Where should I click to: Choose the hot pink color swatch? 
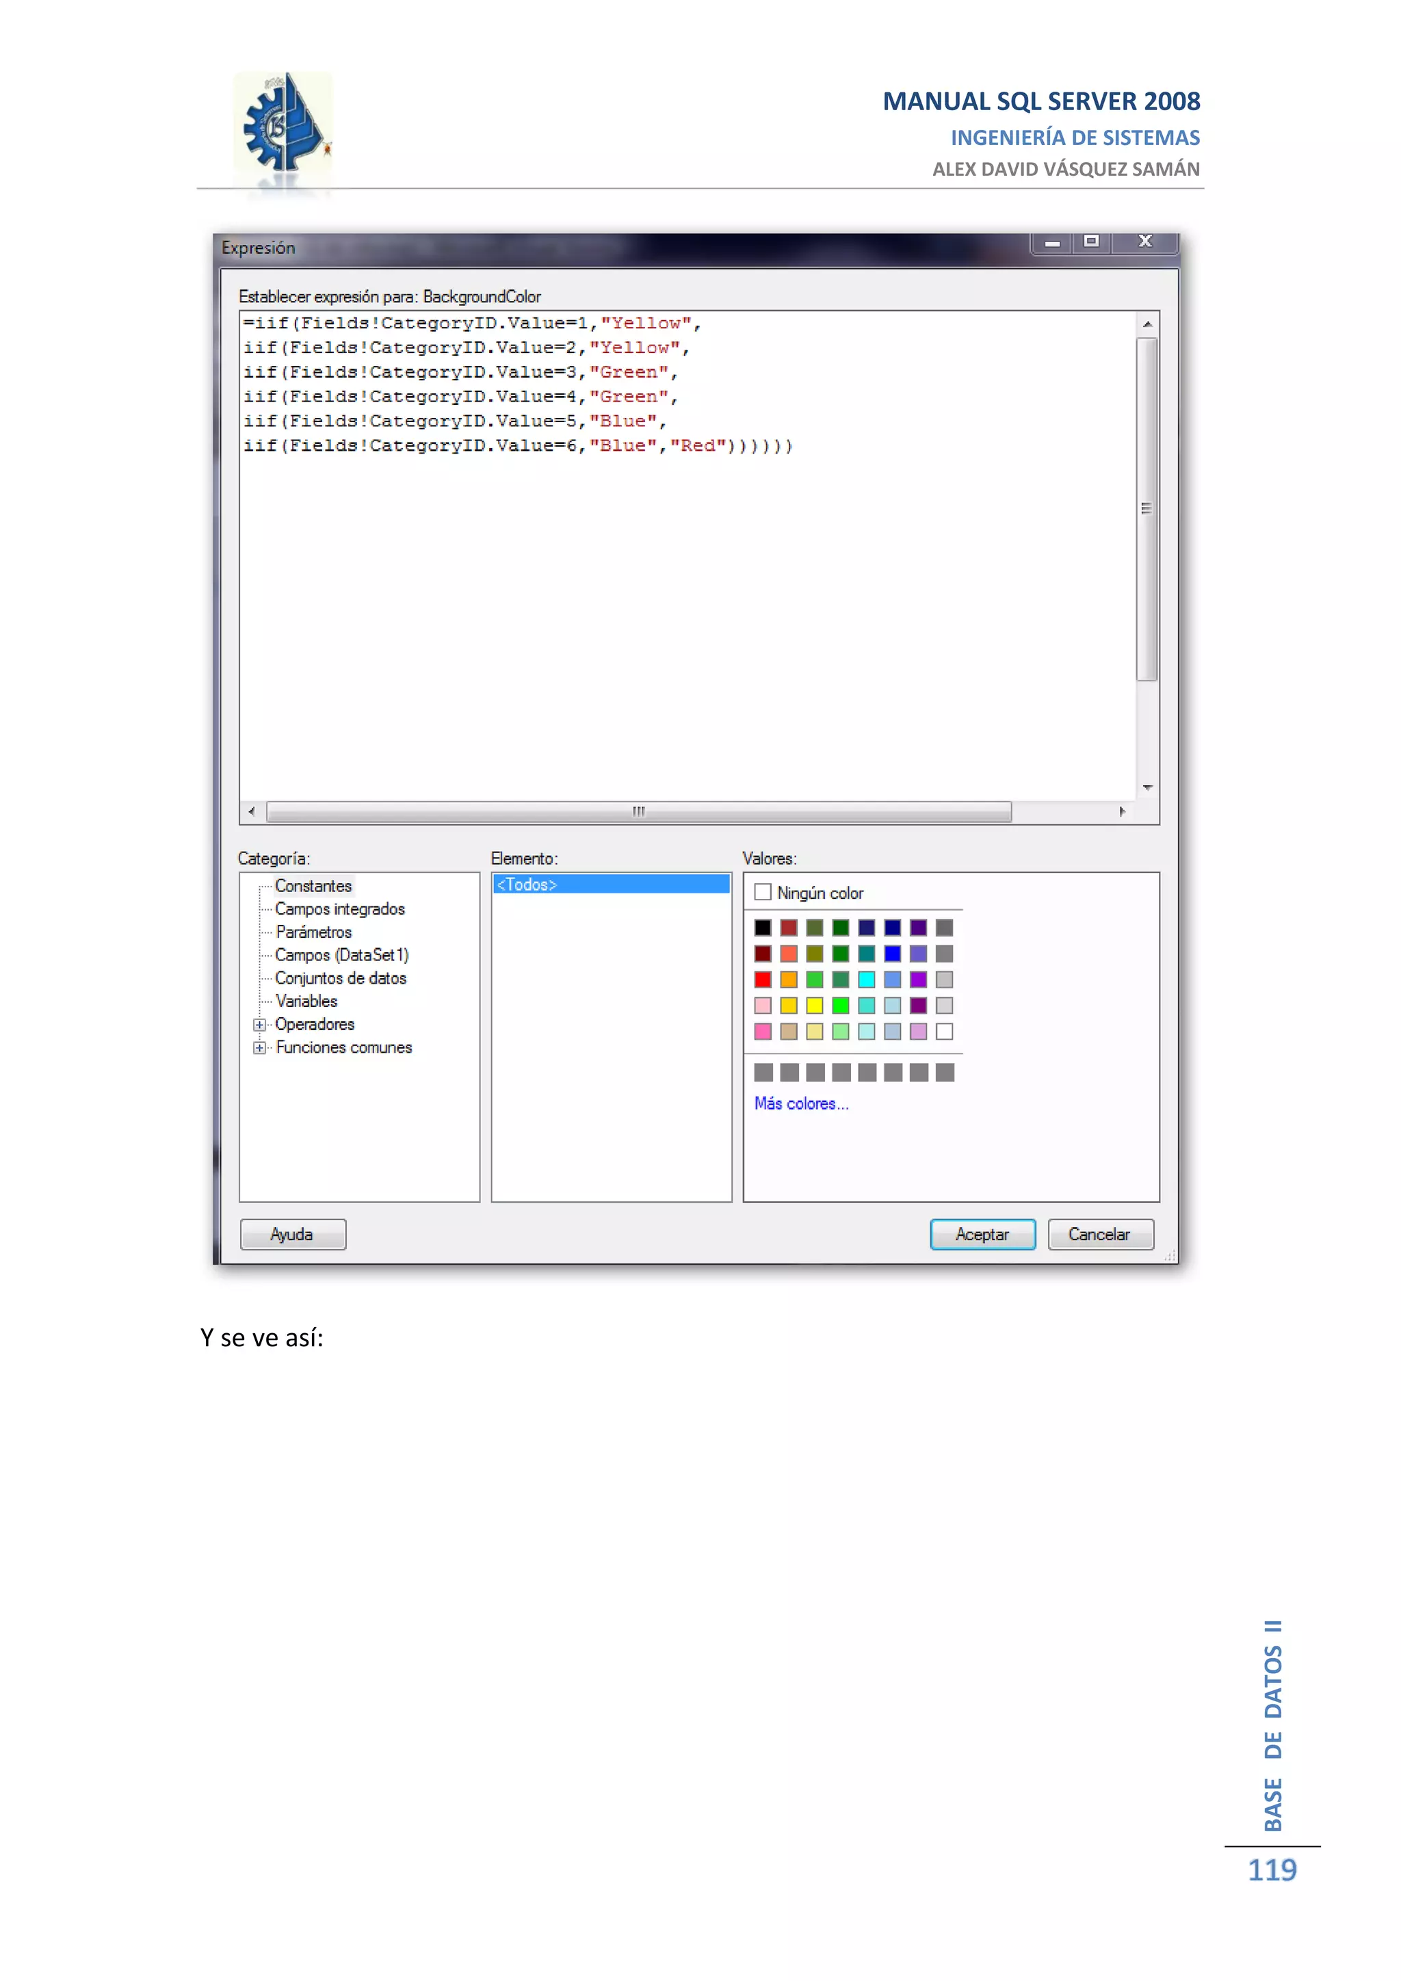point(763,1031)
